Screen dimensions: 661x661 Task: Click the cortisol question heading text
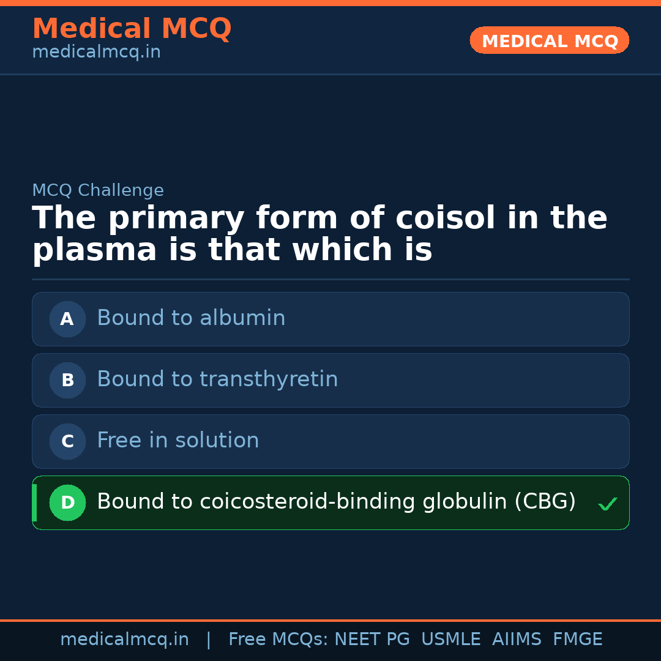point(319,234)
